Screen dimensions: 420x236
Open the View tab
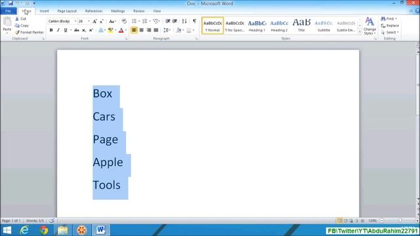(x=157, y=11)
